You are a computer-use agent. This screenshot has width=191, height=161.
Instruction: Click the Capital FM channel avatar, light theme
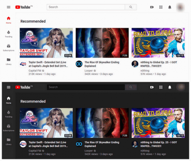(23, 64)
